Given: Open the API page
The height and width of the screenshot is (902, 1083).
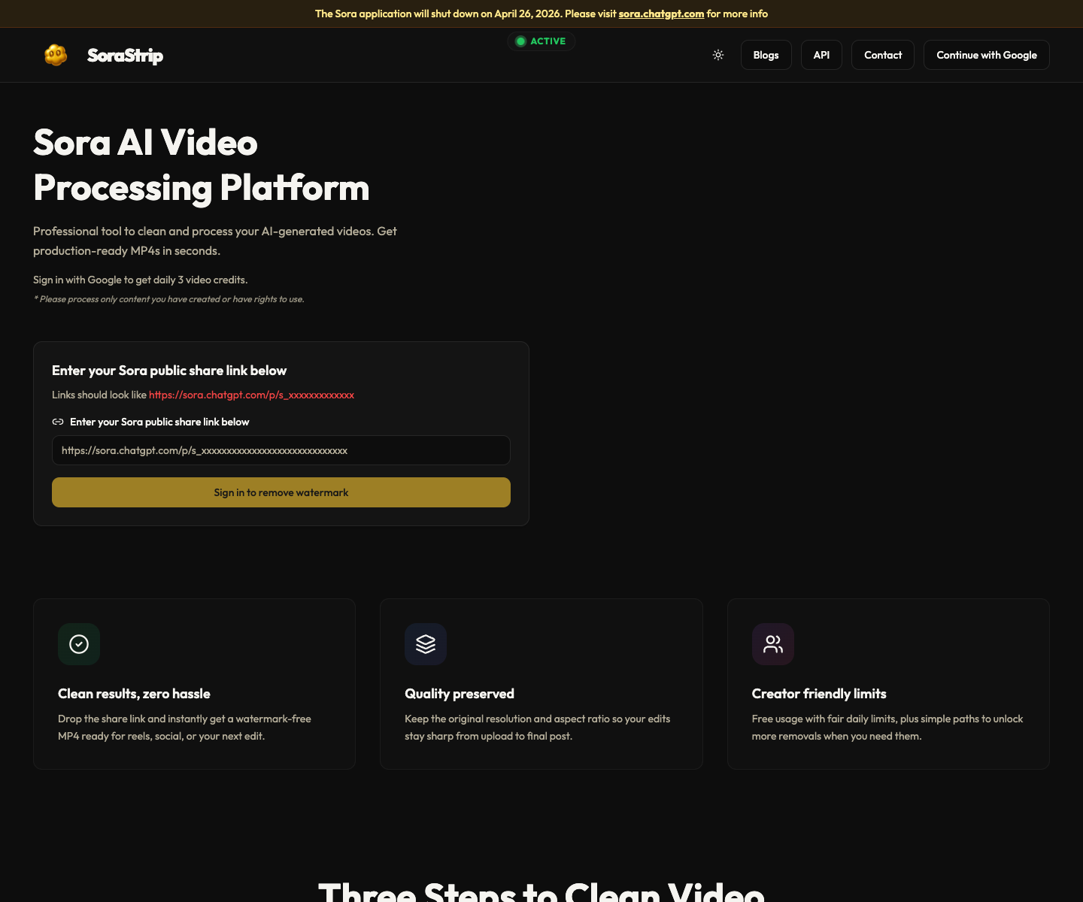Looking at the screenshot, I should (821, 55).
